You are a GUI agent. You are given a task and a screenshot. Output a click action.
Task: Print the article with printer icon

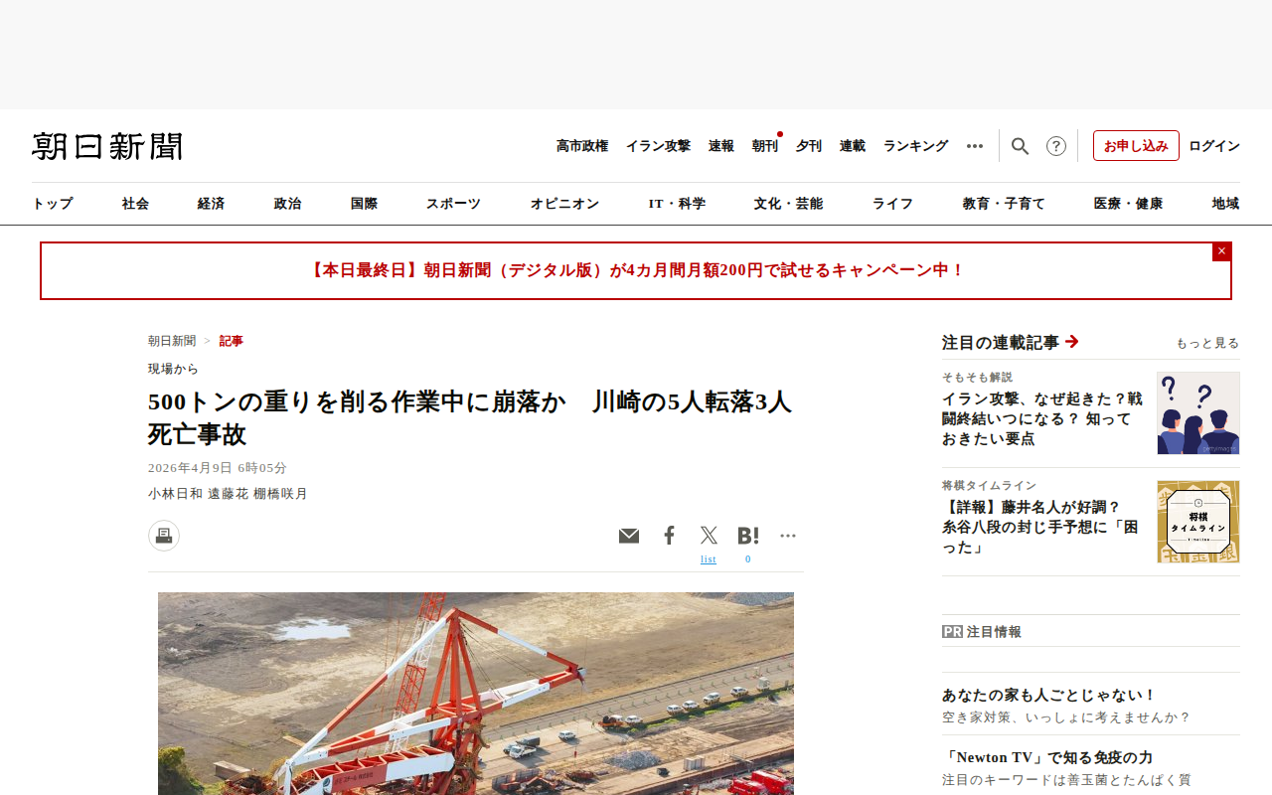pyautogui.click(x=164, y=536)
